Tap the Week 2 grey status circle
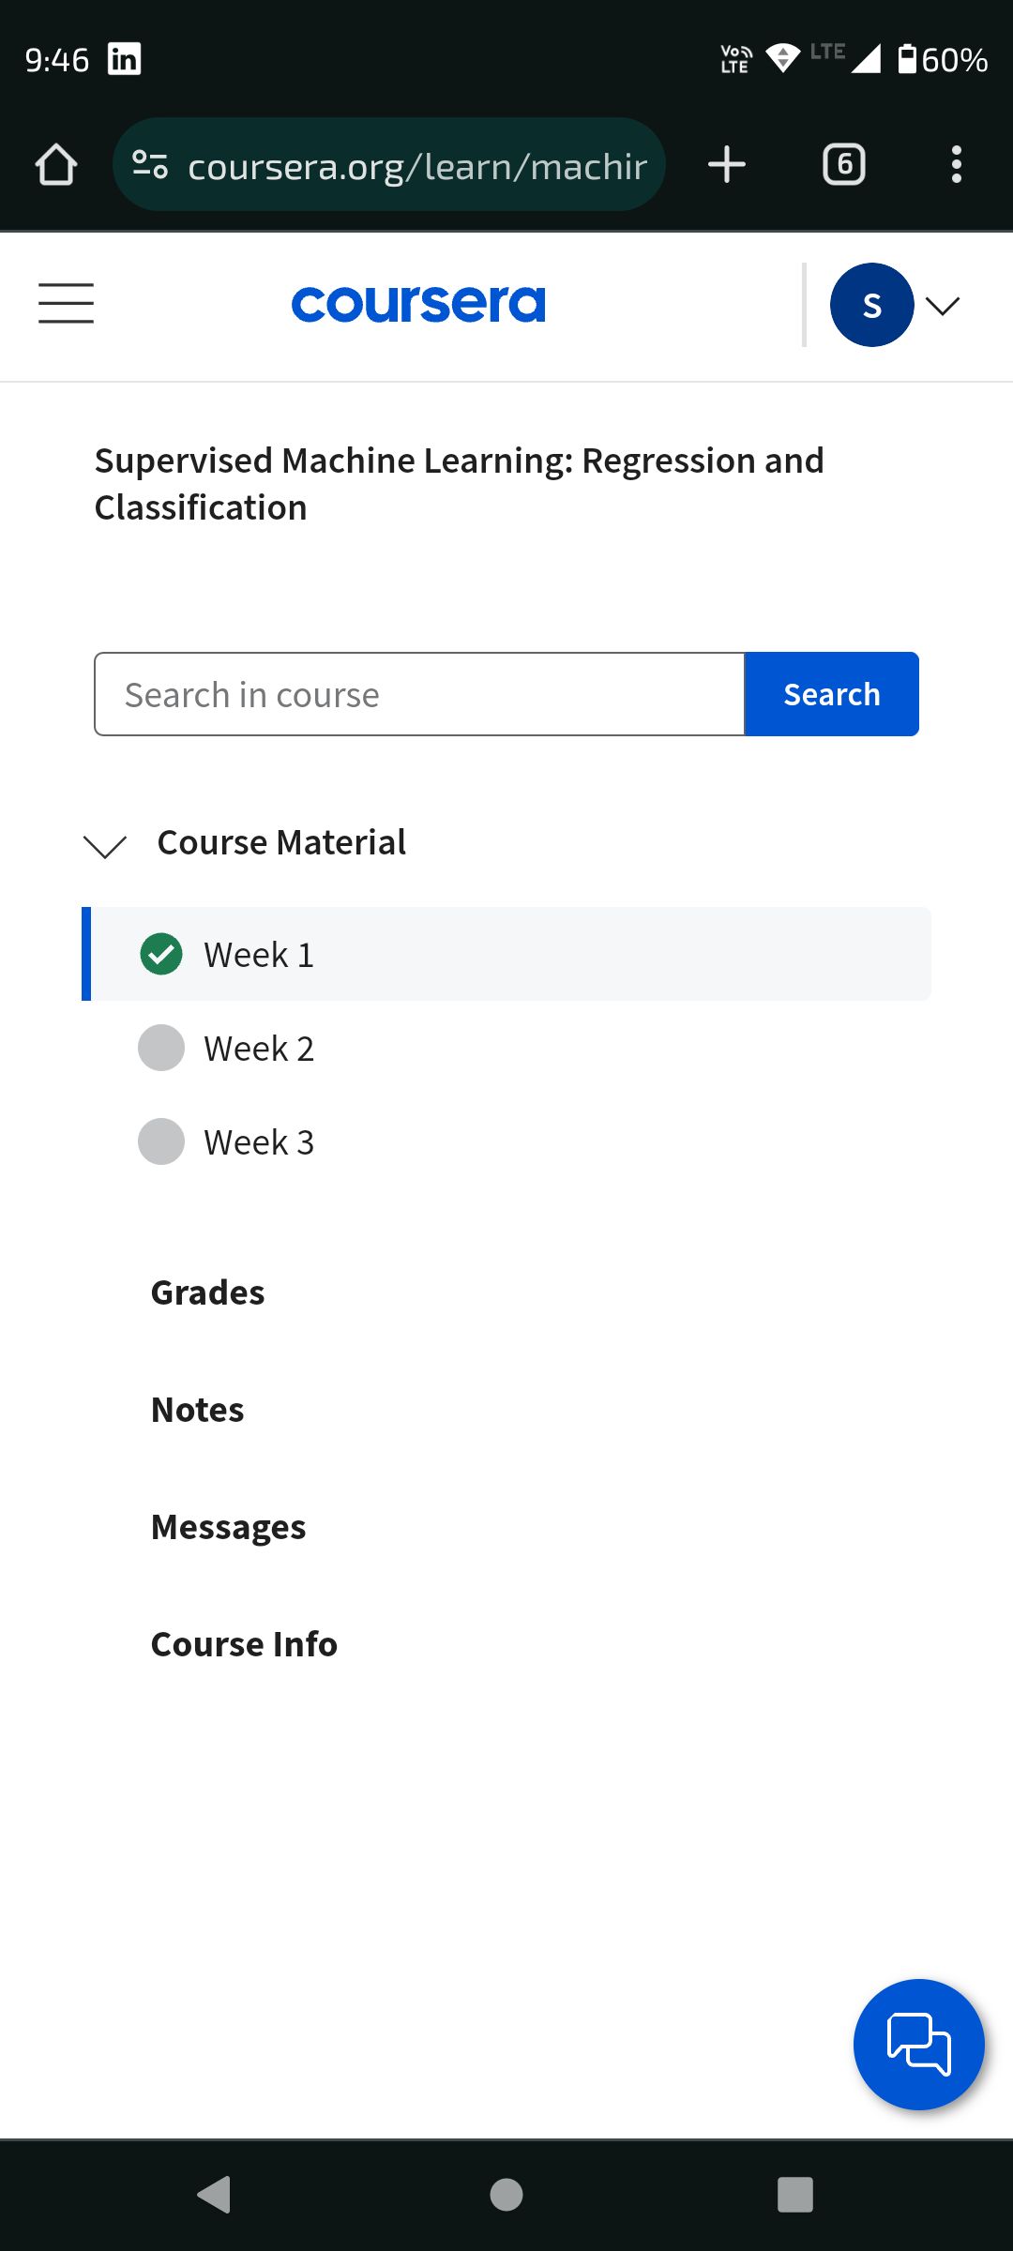Viewport: 1013px width, 2251px height. [x=161, y=1048]
